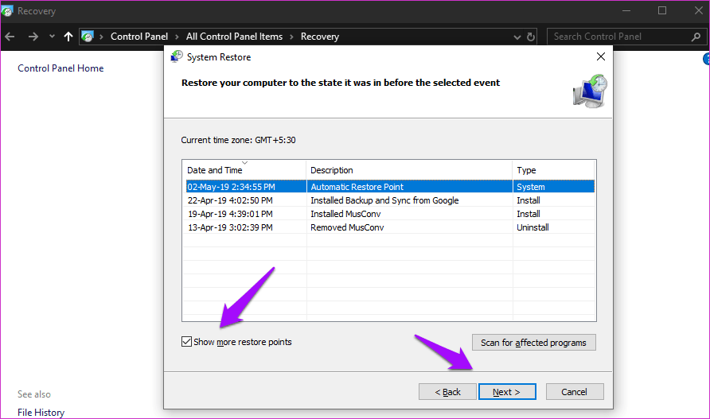Click the Forward navigation arrow
This screenshot has width=710, height=419.
click(33, 37)
